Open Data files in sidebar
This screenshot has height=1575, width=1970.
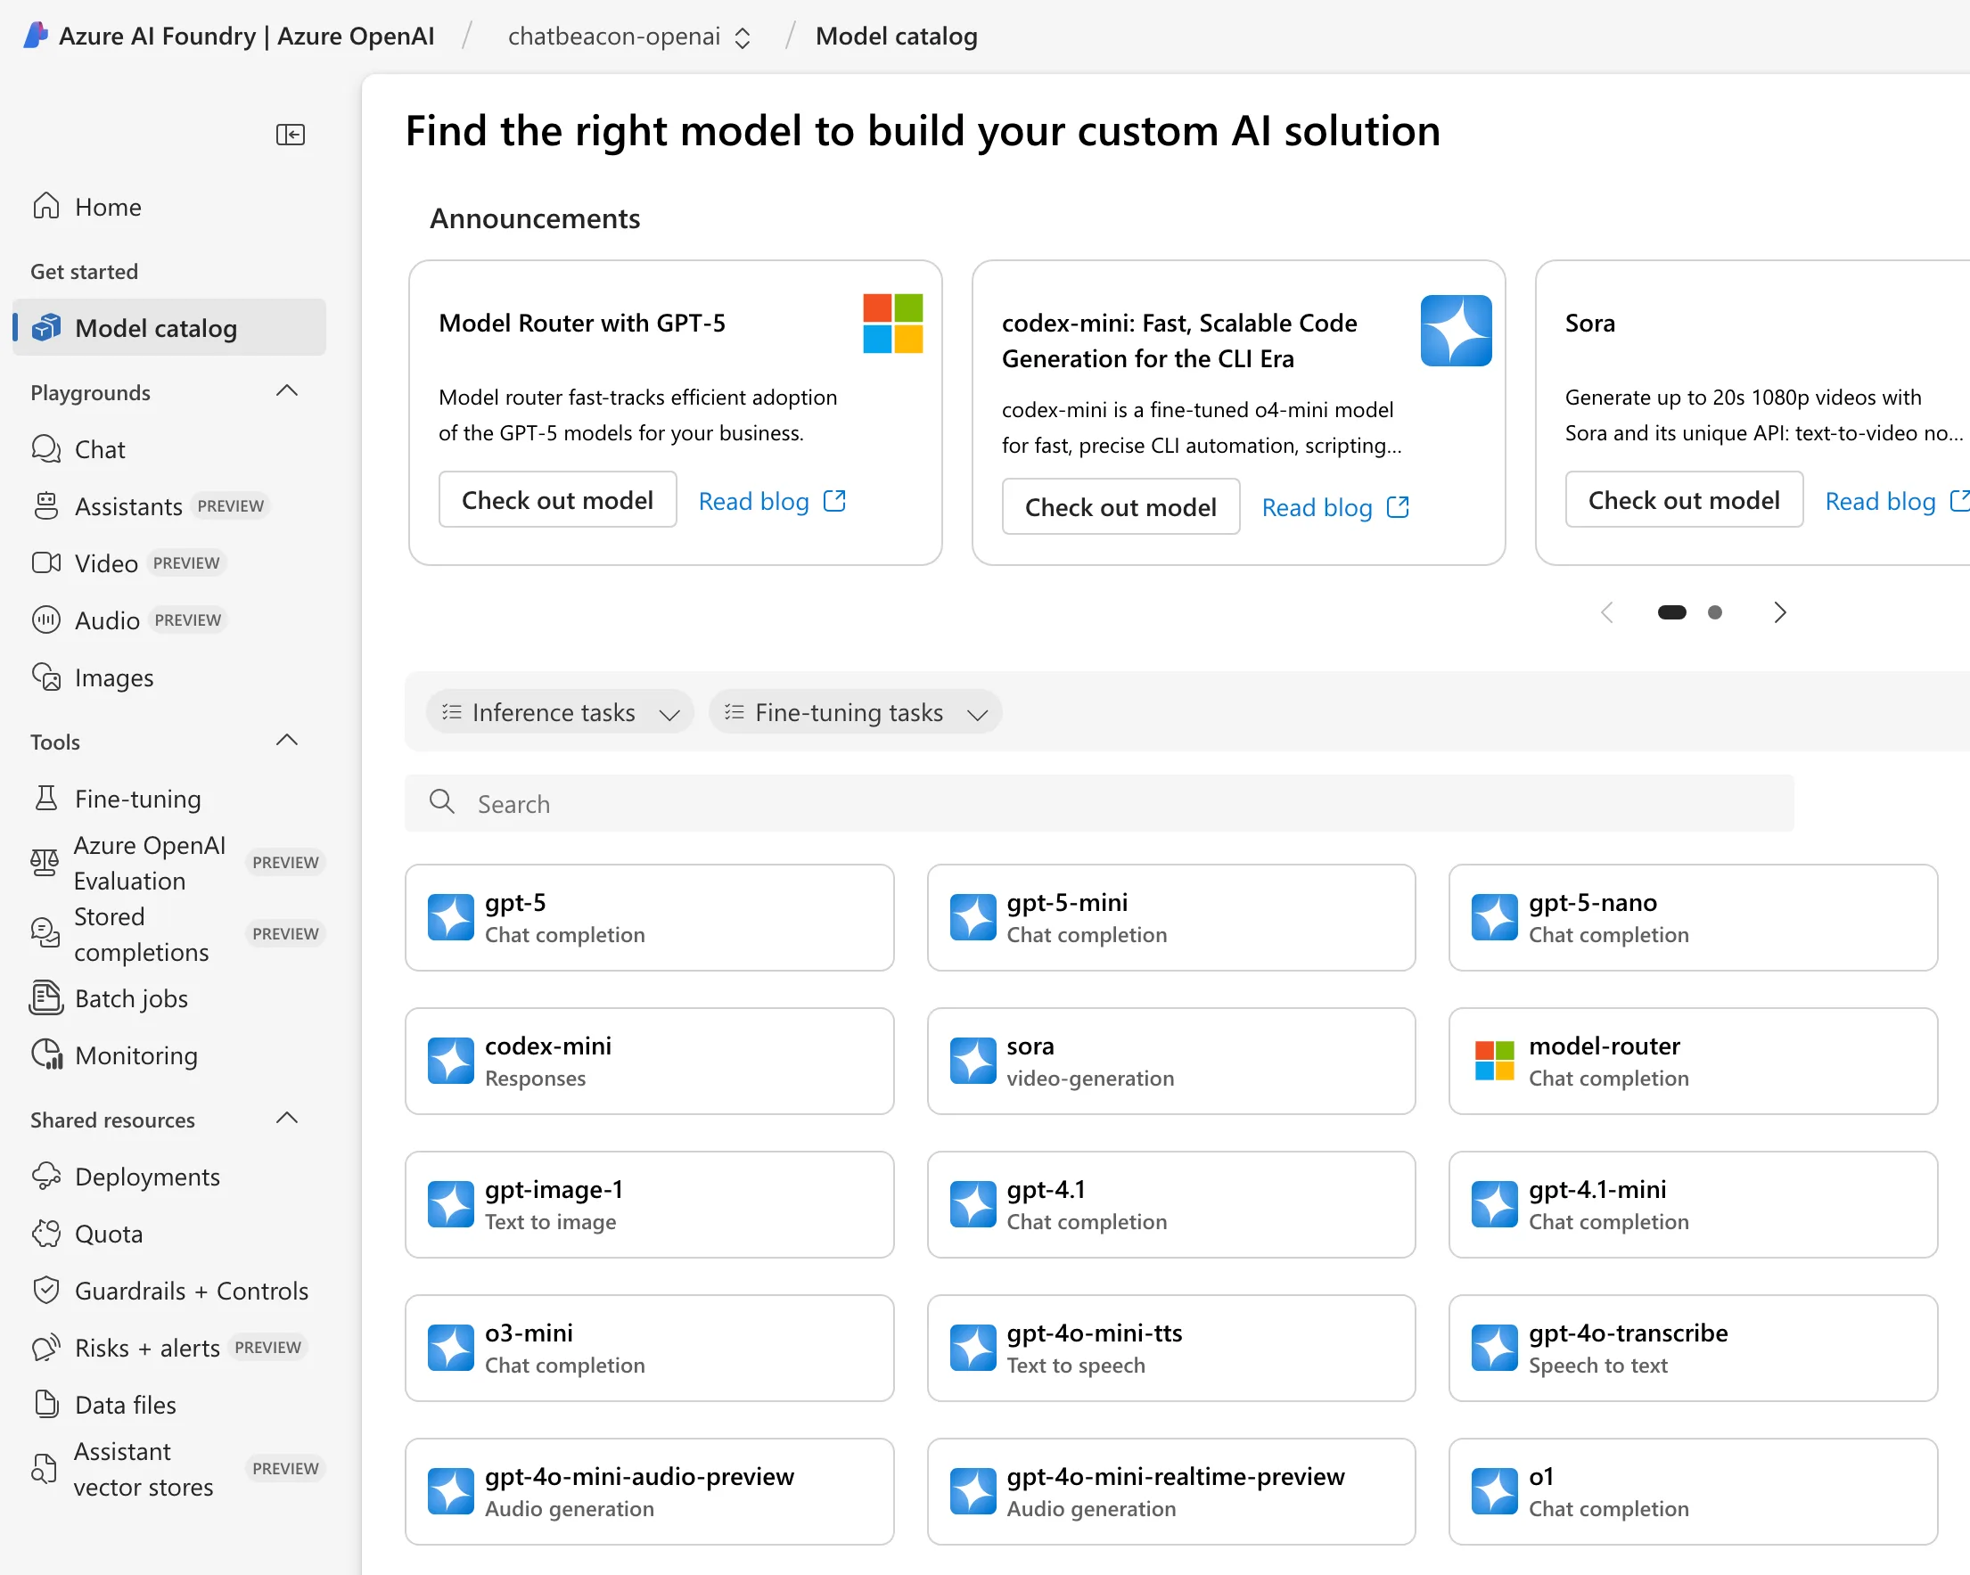125,1405
